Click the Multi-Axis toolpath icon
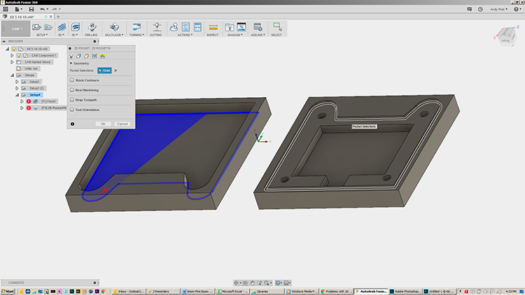Image resolution: width=525 pixels, height=295 pixels. (114, 27)
